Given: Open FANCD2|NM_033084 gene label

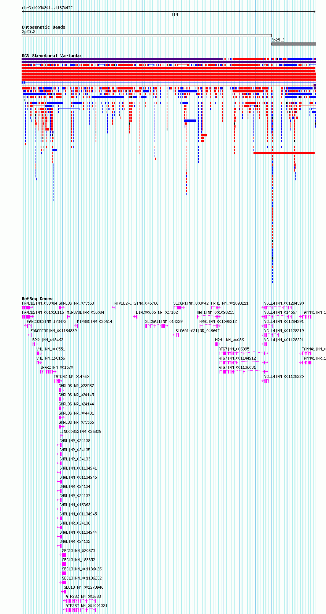Looking at the screenshot, I should coord(40,303).
